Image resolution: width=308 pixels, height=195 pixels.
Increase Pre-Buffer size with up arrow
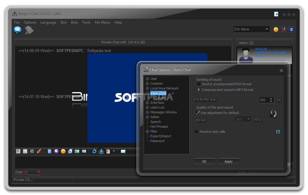pos(271,99)
